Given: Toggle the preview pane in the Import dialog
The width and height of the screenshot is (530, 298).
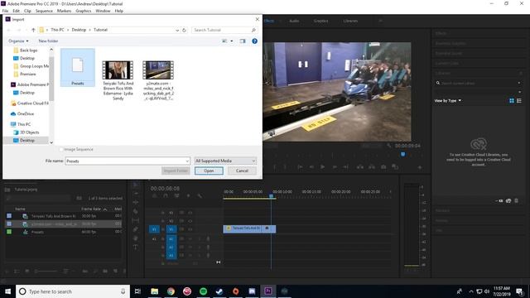Looking at the screenshot, I should click(243, 41).
